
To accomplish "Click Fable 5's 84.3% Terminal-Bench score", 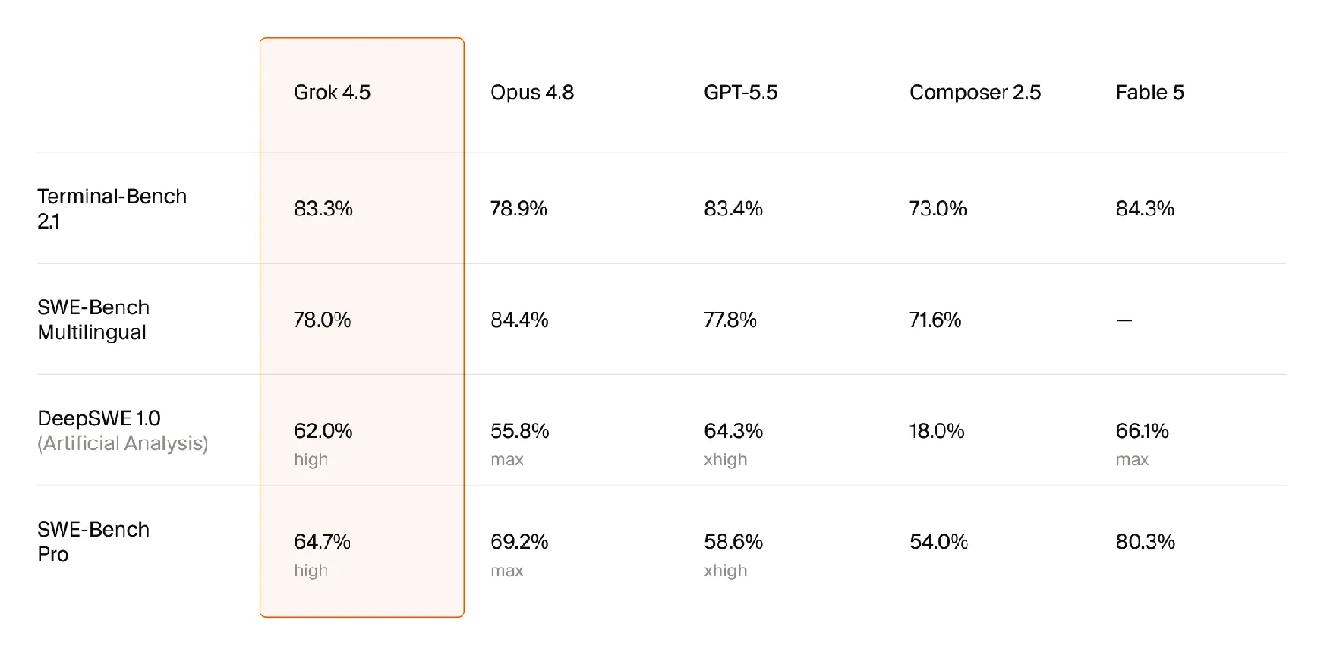I will (1145, 209).
